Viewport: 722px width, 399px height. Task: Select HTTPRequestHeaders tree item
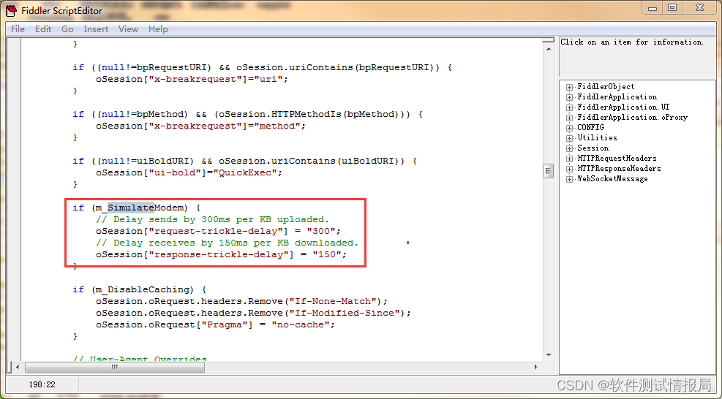617,159
